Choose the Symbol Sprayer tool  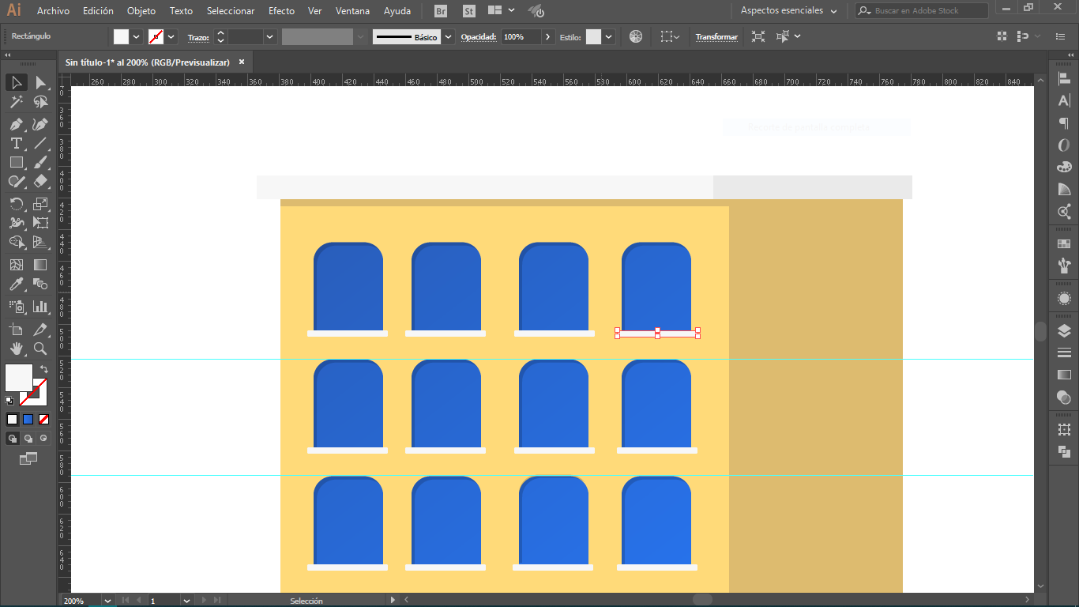16,306
